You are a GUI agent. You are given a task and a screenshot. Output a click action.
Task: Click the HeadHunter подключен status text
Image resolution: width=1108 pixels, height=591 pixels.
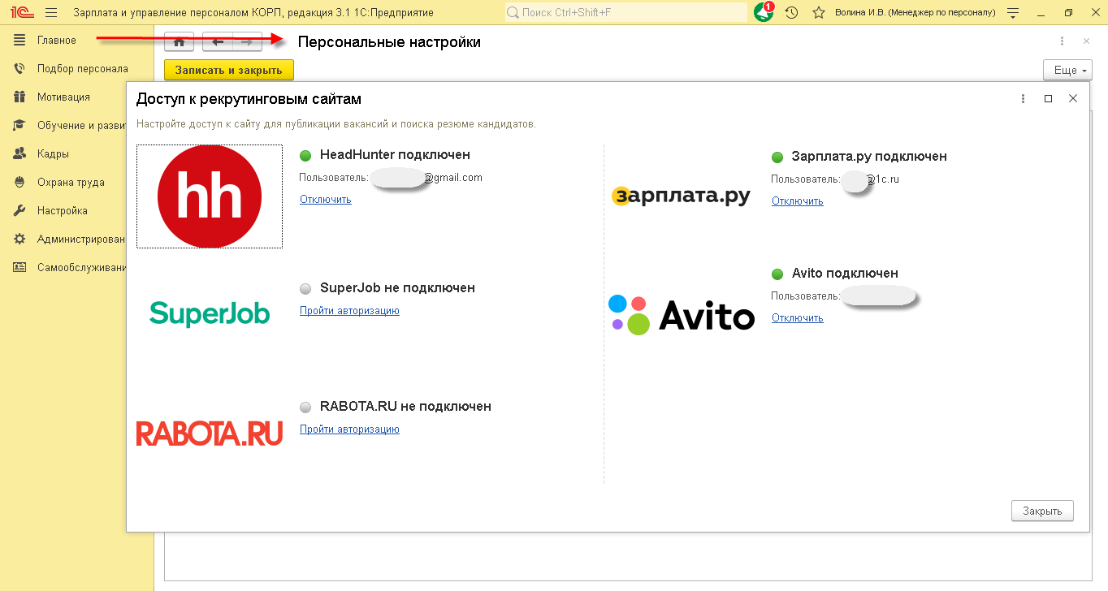tap(395, 155)
